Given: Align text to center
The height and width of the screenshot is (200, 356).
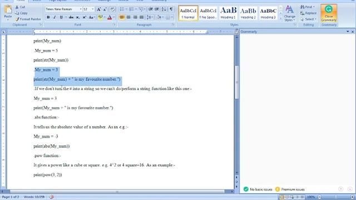Looking at the screenshot, I should click(x=128, y=17).
